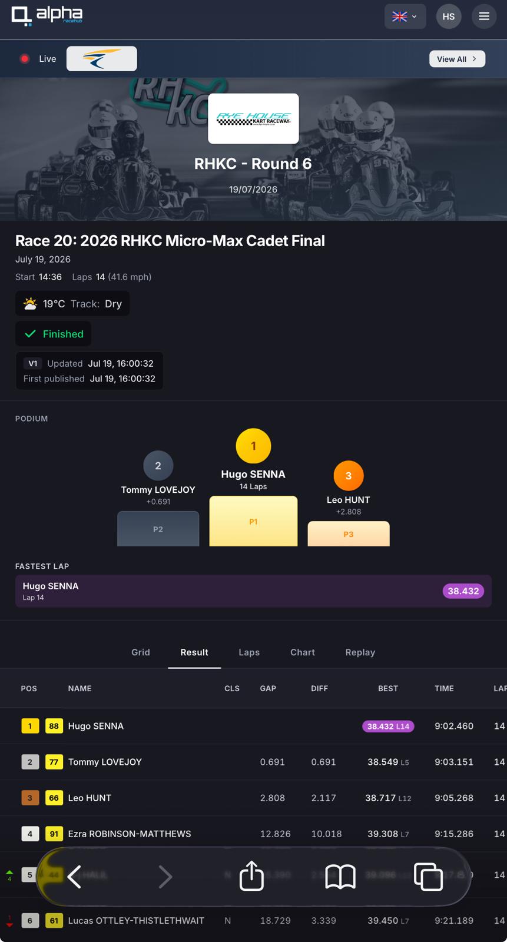
Task: Click the purple 38.432 fastest lap badge
Action: (463, 591)
